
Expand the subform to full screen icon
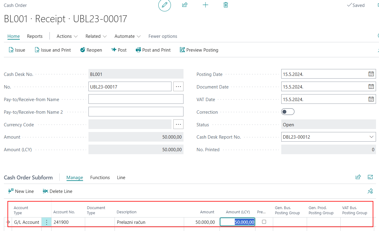[x=370, y=177]
